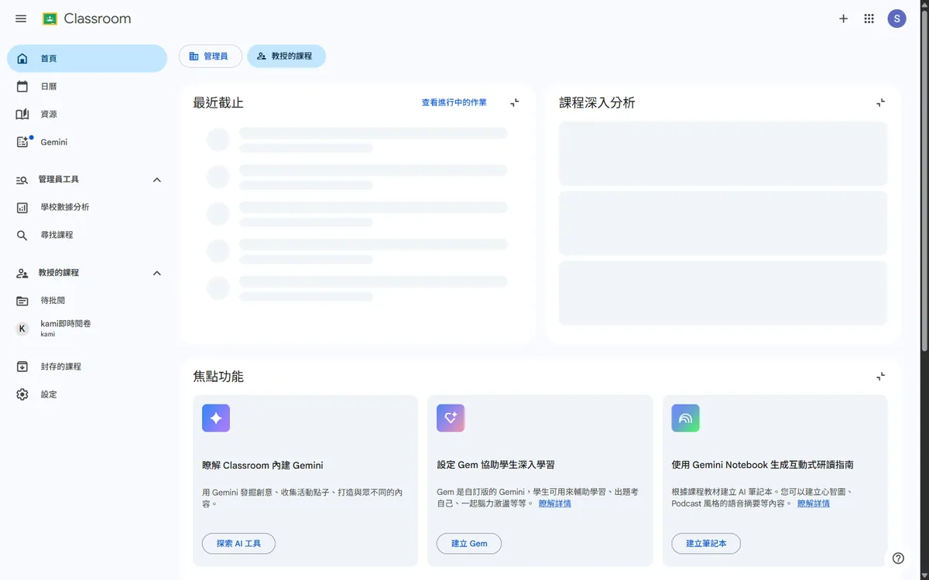Click the 設定 Gem 協助學生深入學習 heading

pos(495,466)
